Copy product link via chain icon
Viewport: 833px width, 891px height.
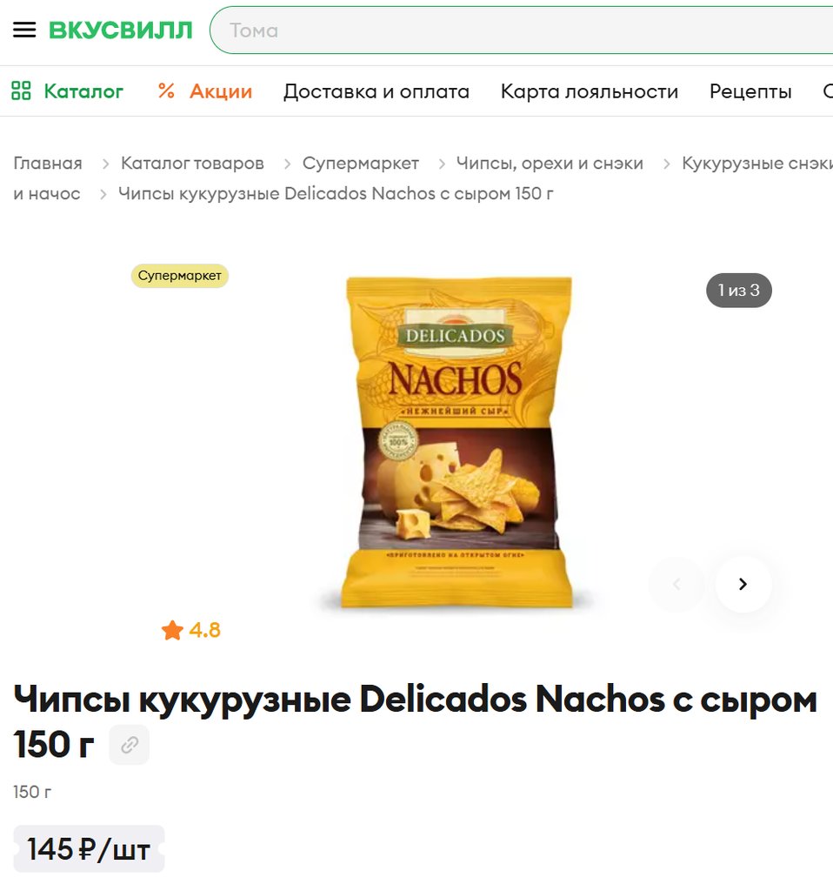click(130, 745)
